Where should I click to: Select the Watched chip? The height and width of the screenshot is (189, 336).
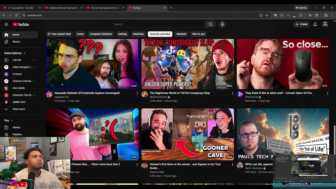coord(181,34)
